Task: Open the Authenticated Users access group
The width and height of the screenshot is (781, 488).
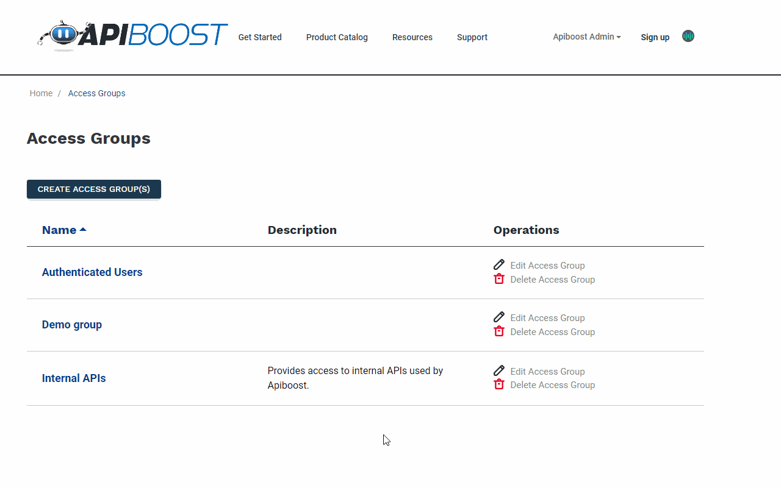Action: click(x=92, y=272)
